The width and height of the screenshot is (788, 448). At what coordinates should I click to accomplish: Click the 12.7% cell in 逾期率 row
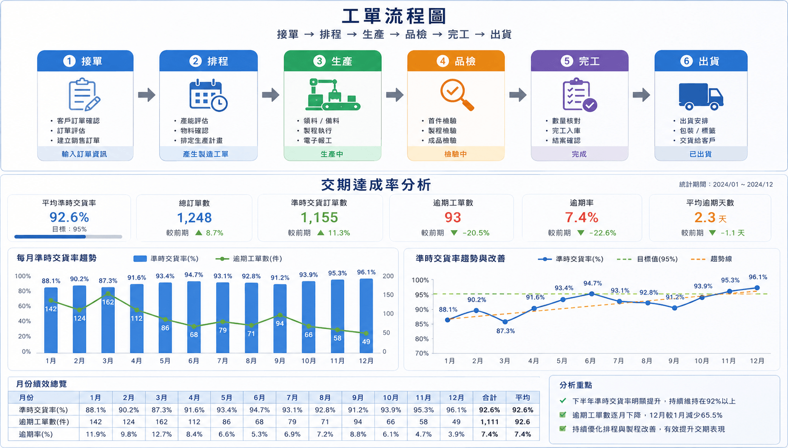pos(162,434)
